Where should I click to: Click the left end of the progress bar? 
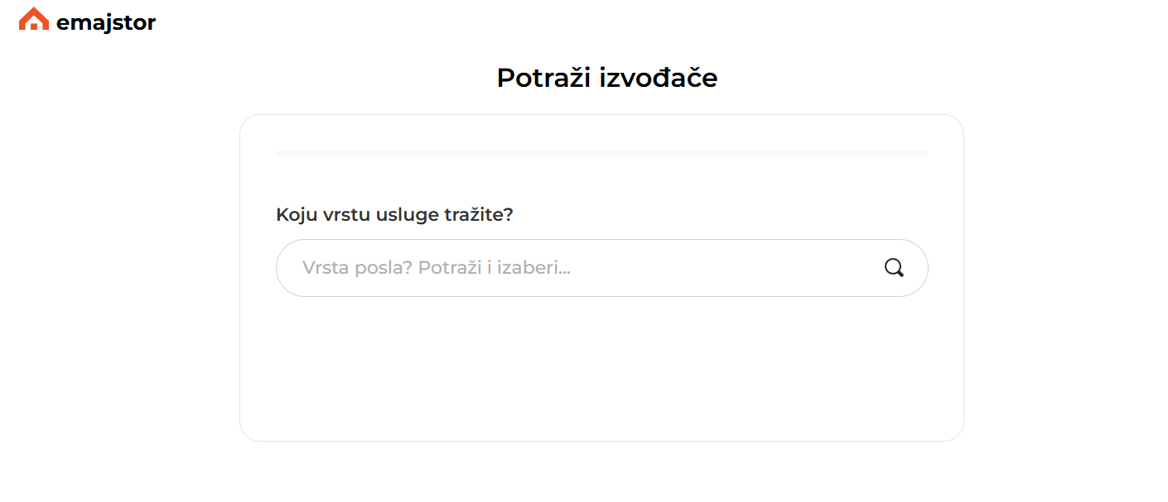[282, 154]
